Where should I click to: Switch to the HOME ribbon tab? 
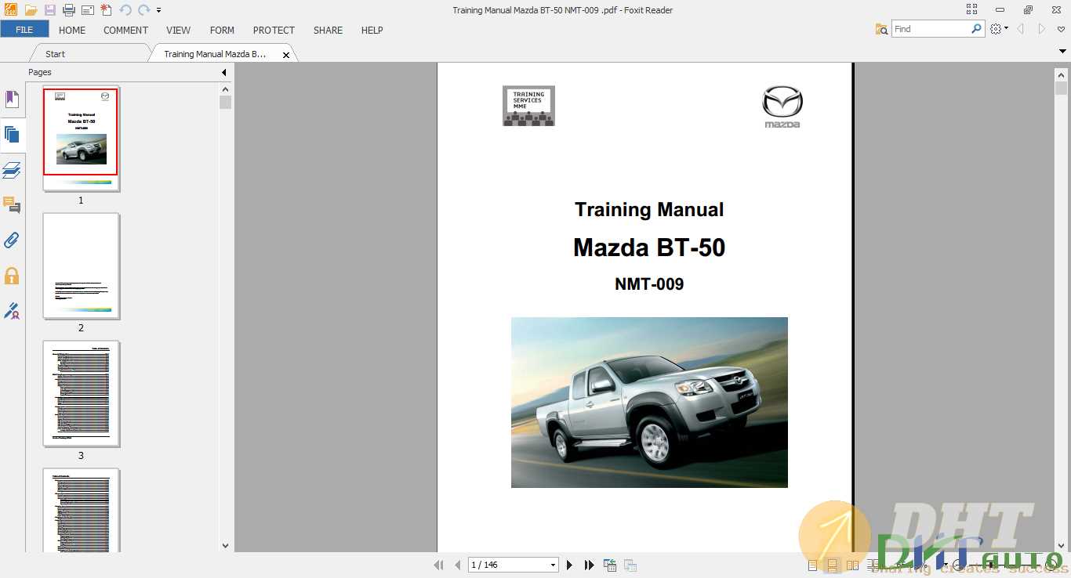point(72,30)
